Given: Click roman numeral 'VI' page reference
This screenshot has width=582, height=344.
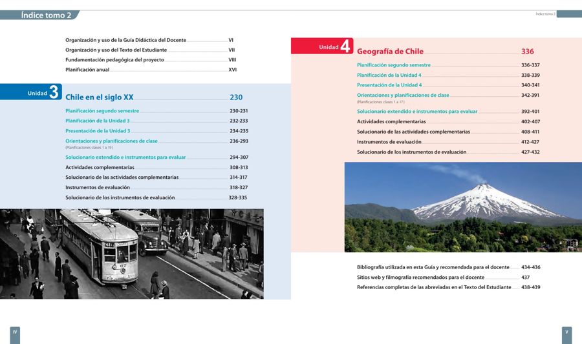Looking at the screenshot, I should pos(231,40).
